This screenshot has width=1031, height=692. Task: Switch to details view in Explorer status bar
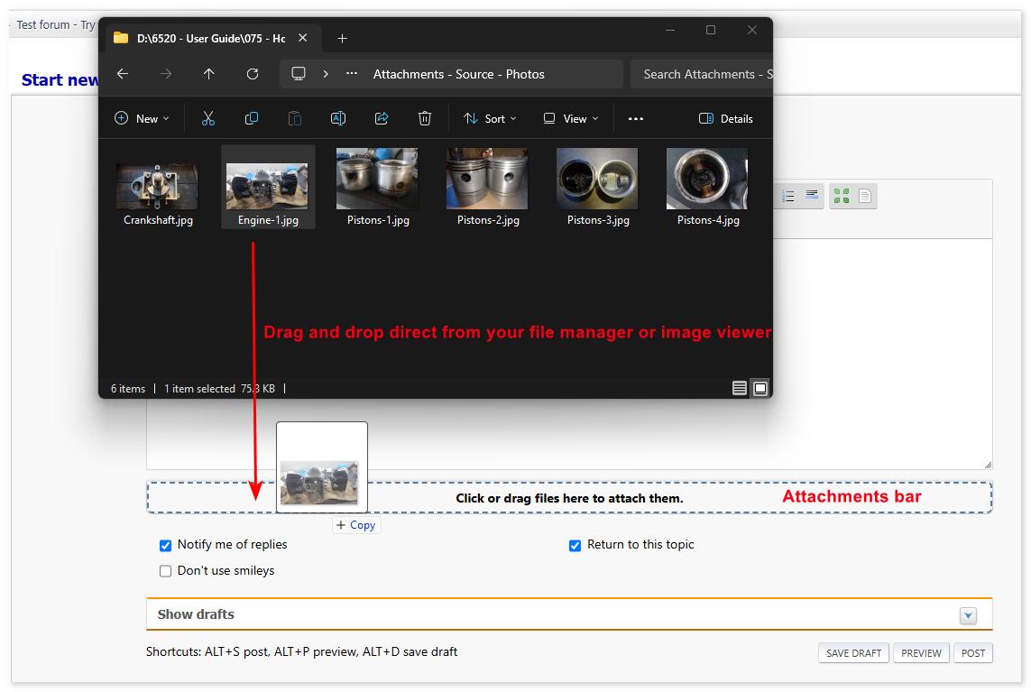pyautogui.click(x=741, y=388)
